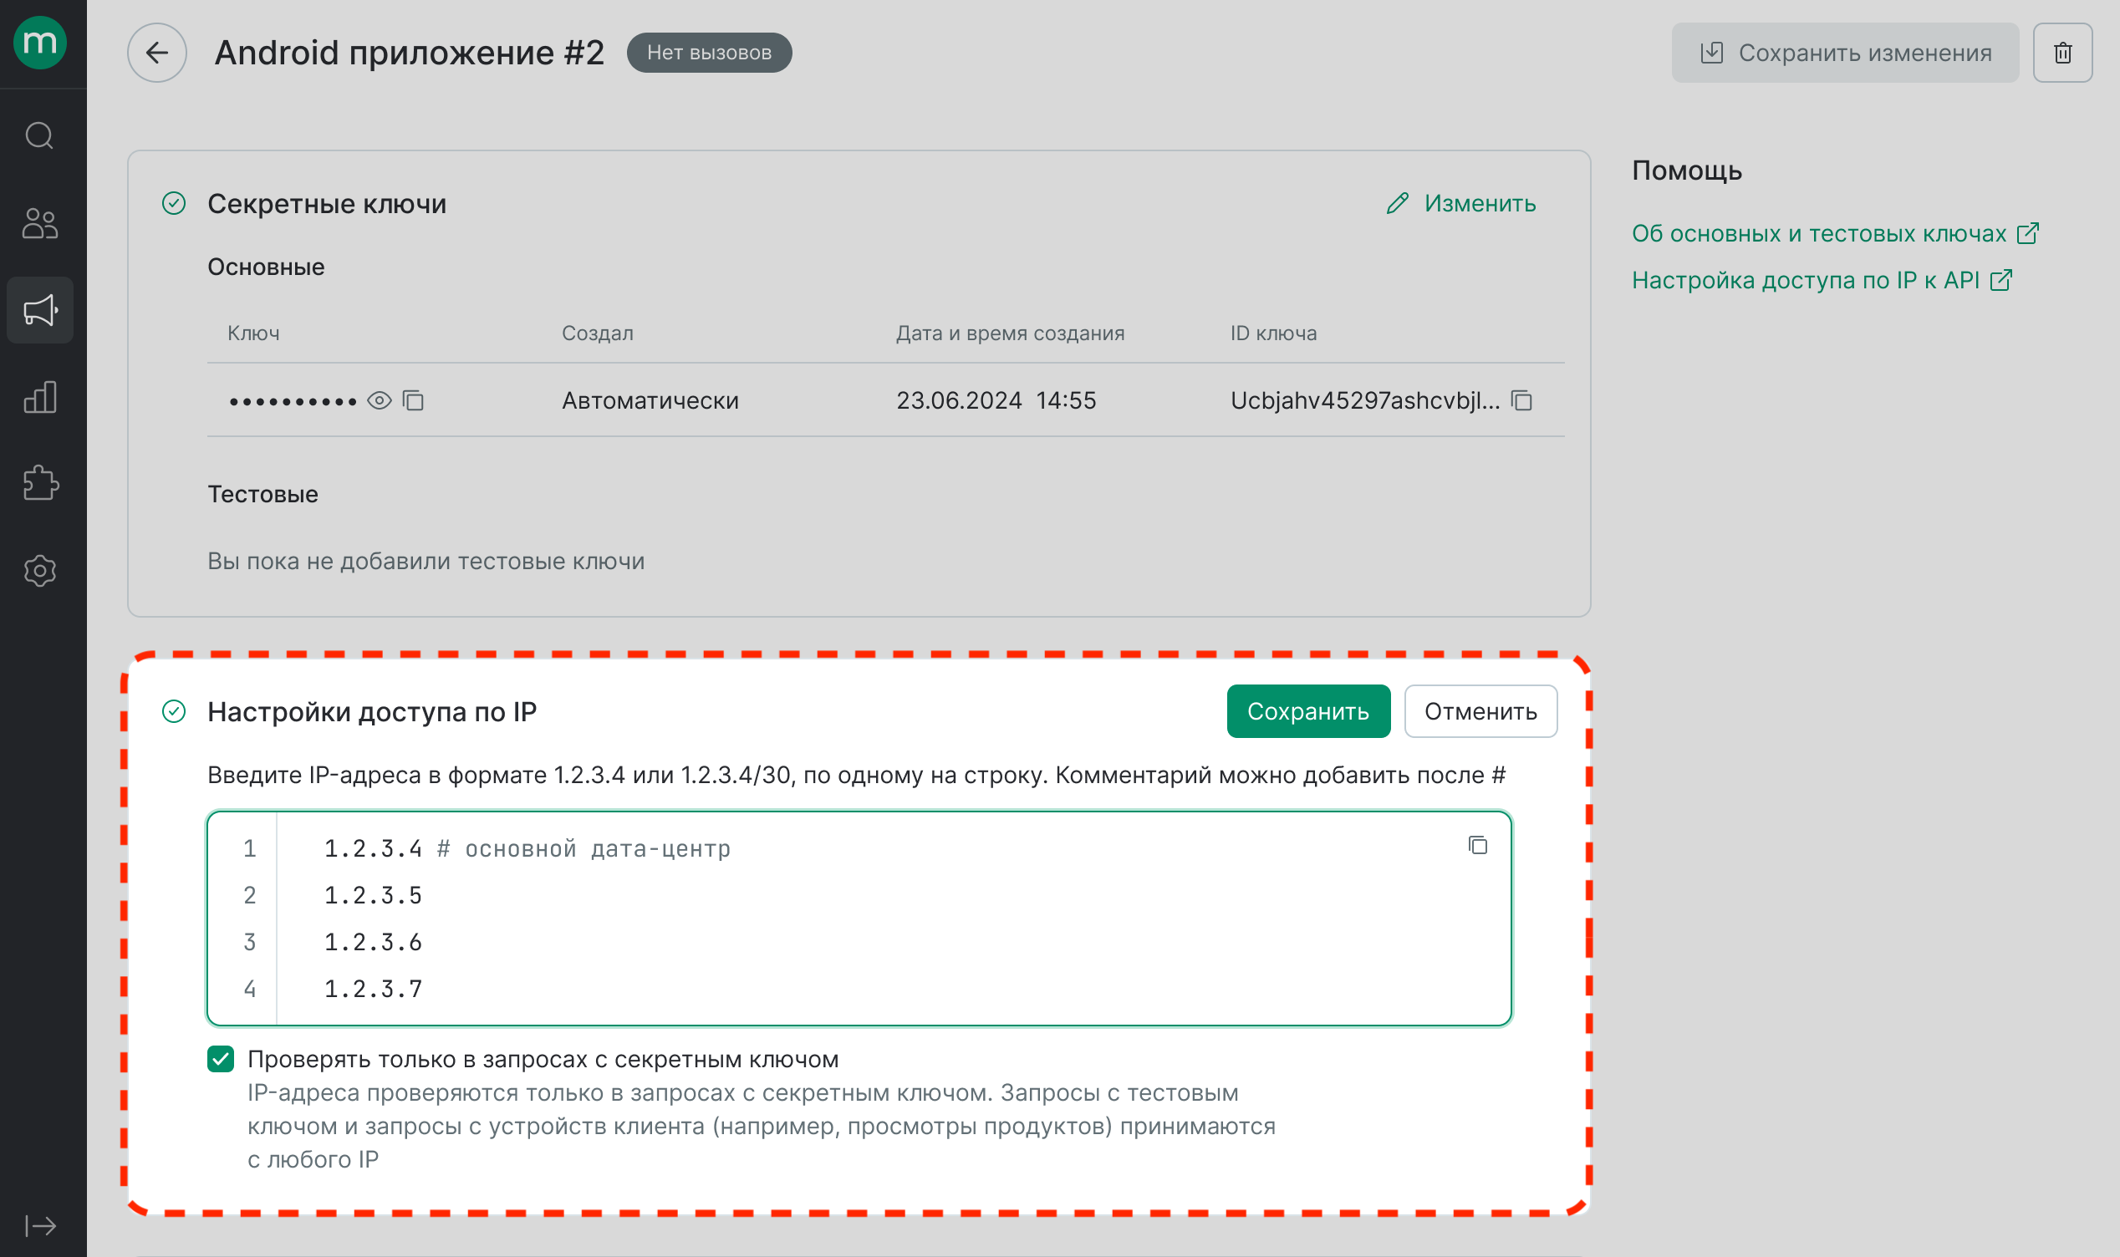The width and height of the screenshot is (2120, 1257).
Task: Click the Создал column header
Action: 597,333
